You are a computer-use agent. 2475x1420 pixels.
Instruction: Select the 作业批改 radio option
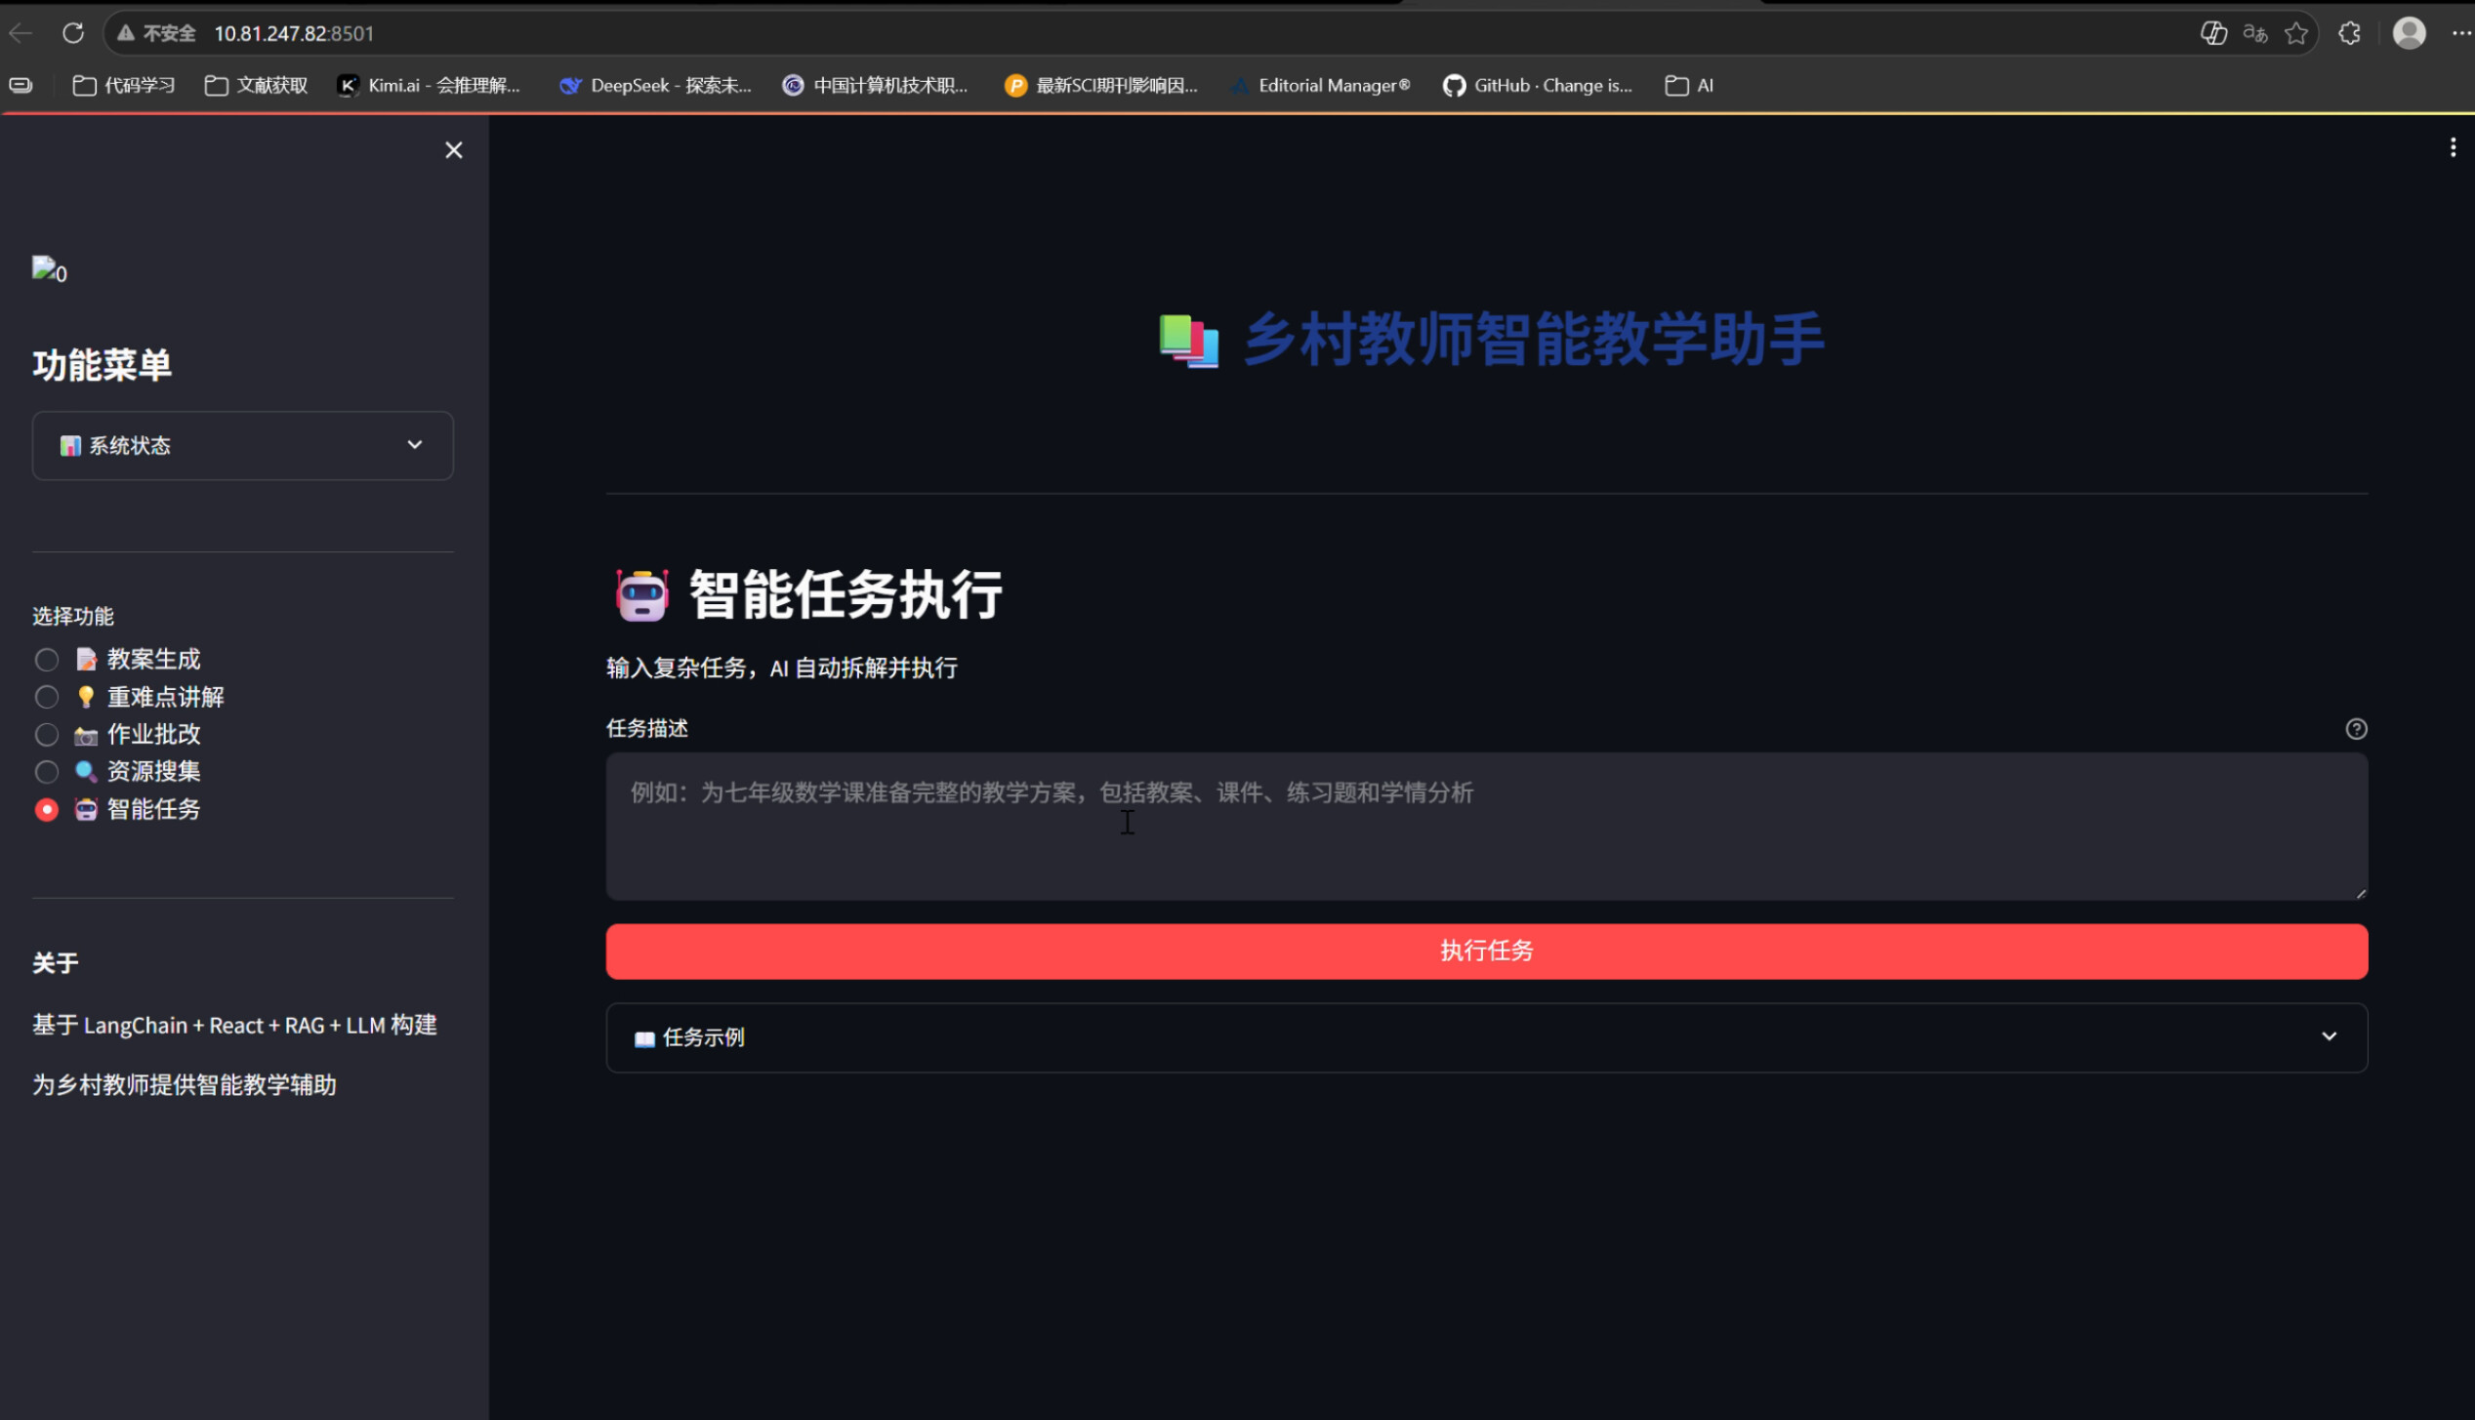point(46,735)
